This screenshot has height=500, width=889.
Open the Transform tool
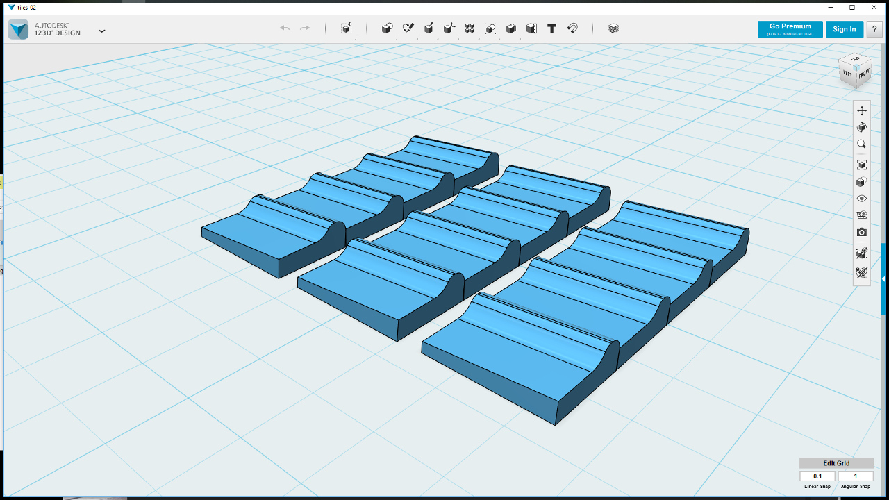pos(347,28)
